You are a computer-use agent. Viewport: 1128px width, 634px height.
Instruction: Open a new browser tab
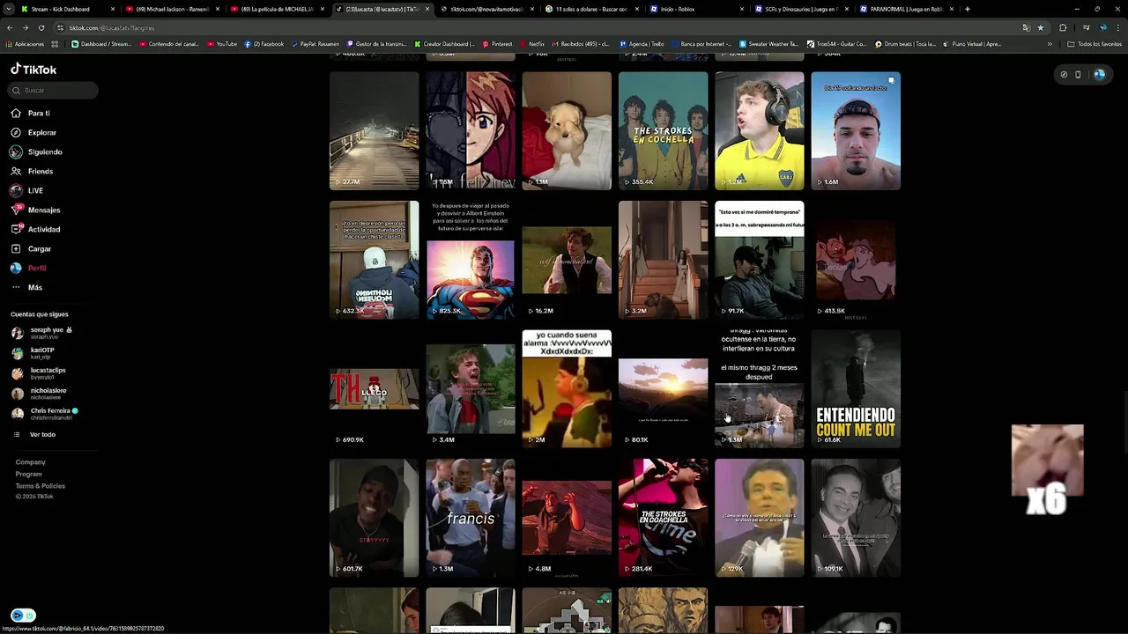click(x=968, y=9)
